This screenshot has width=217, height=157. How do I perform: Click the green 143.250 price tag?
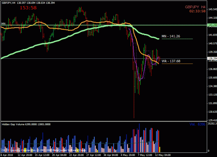[x=212, y=25]
